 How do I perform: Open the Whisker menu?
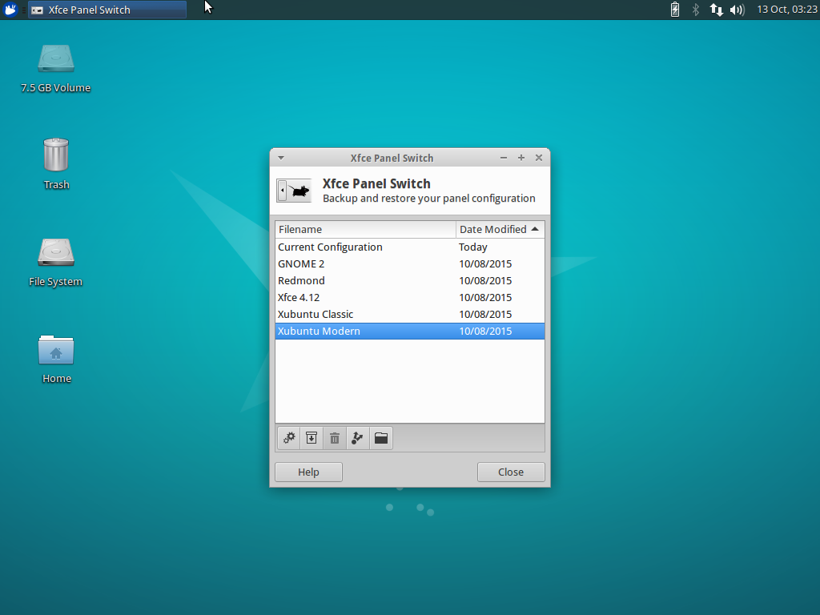tap(10, 10)
